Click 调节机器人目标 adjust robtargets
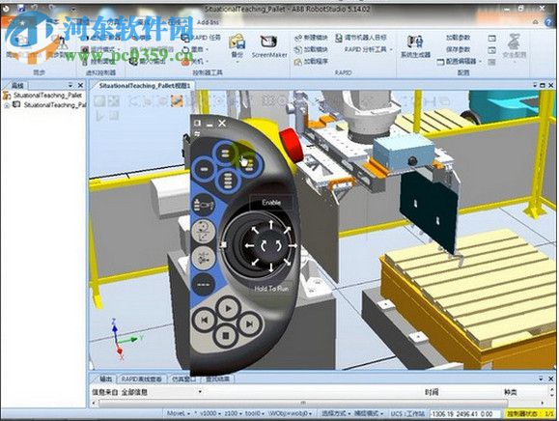Image resolution: width=559 pixels, height=421 pixels. pyautogui.click(x=361, y=38)
